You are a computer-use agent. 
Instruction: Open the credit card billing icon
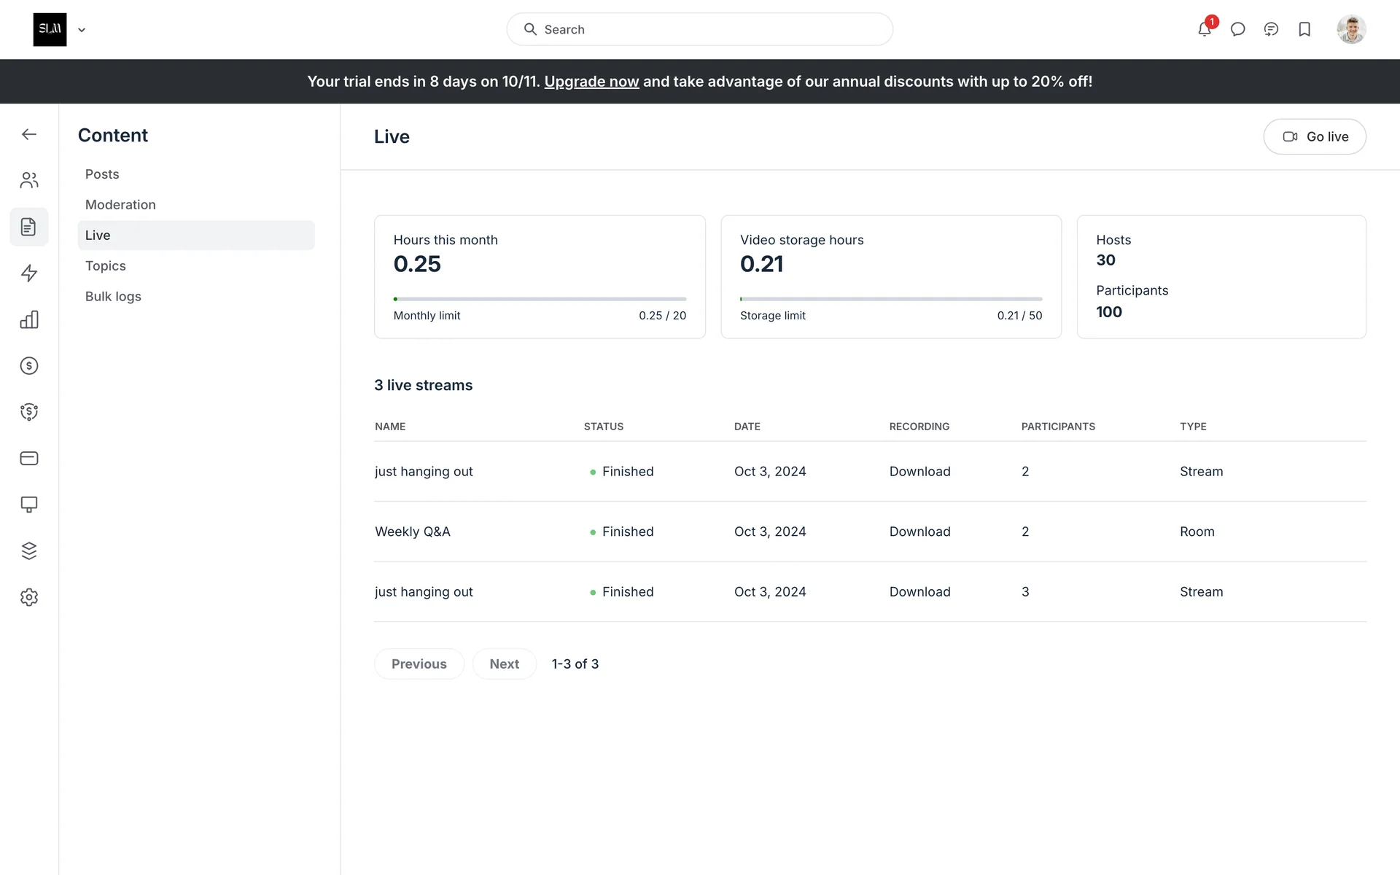(x=29, y=459)
